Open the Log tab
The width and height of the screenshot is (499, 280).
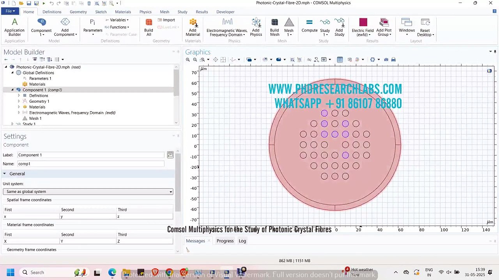(x=242, y=241)
